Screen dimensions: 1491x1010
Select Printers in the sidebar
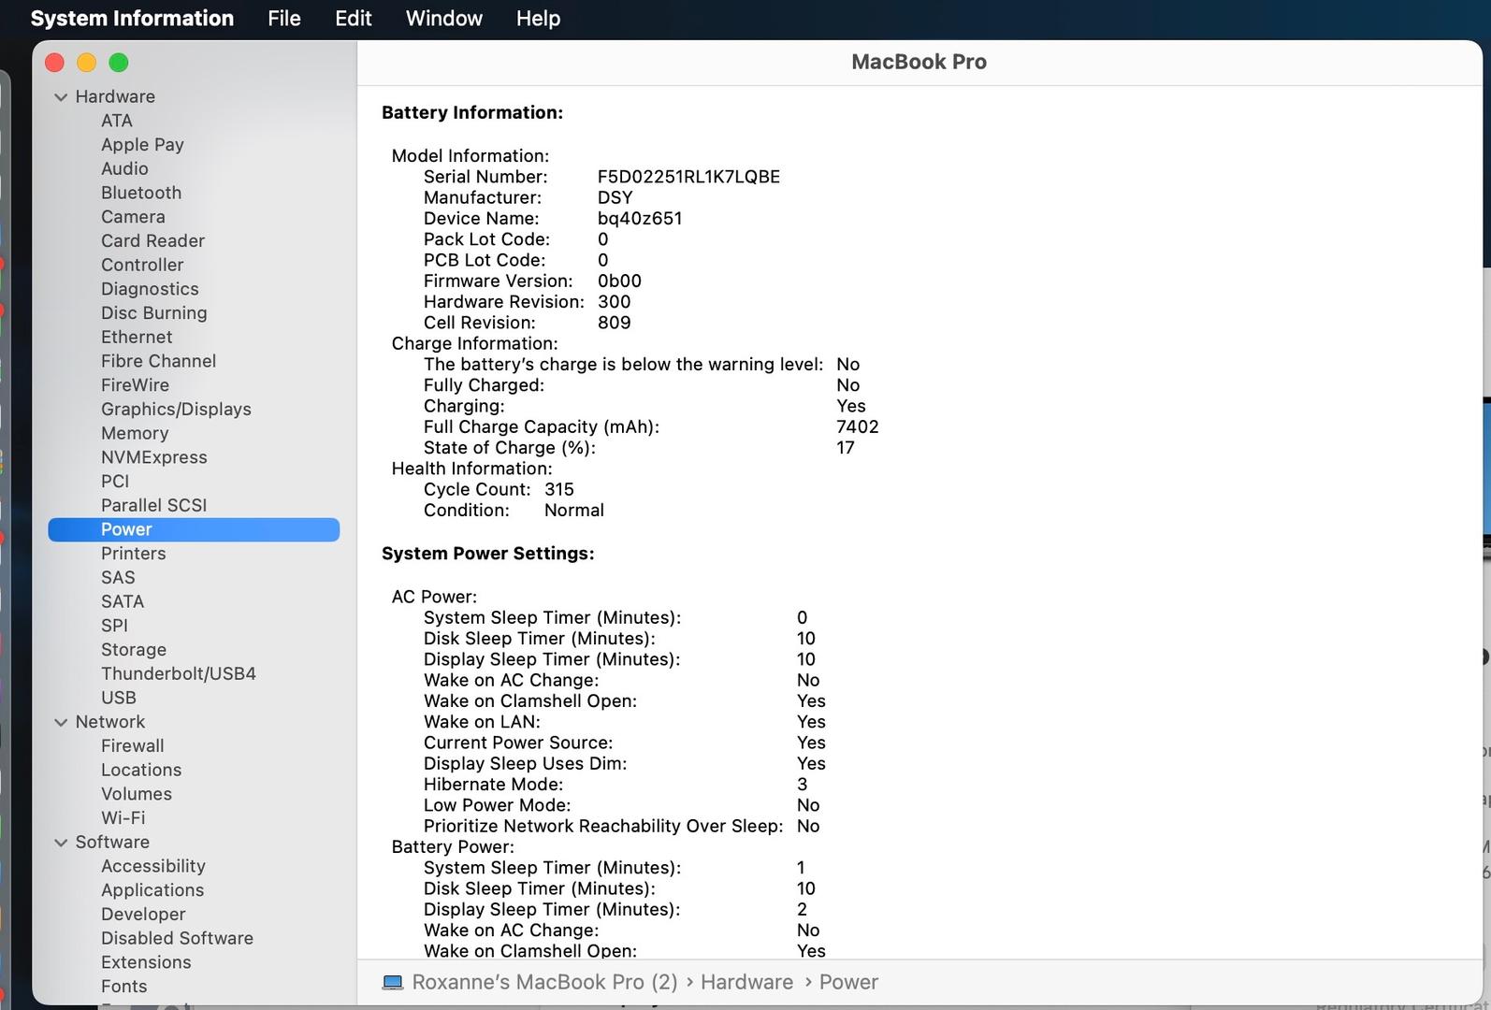pos(133,554)
